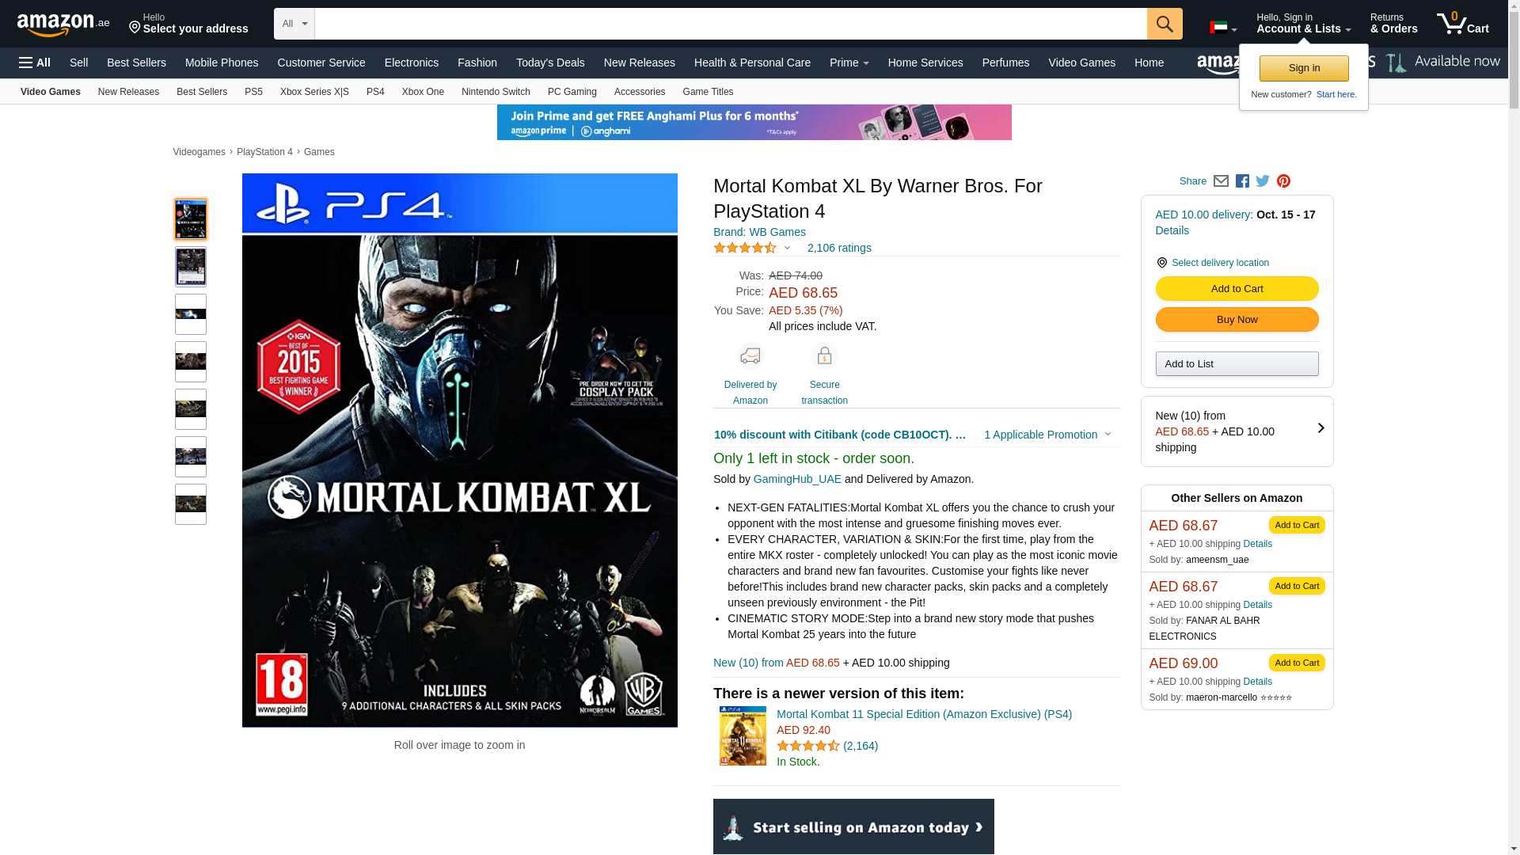Image resolution: width=1520 pixels, height=855 pixels.
Task: Open the All hamburger menu
Action: [35, 63]
